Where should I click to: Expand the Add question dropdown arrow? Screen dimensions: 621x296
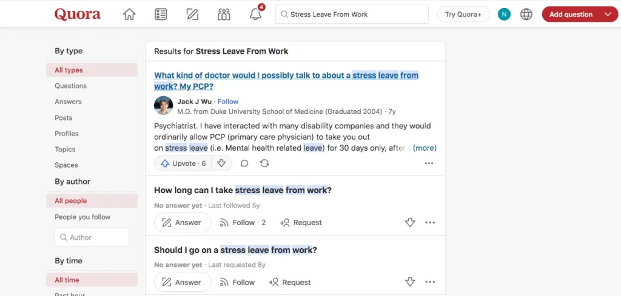[608, 15]
